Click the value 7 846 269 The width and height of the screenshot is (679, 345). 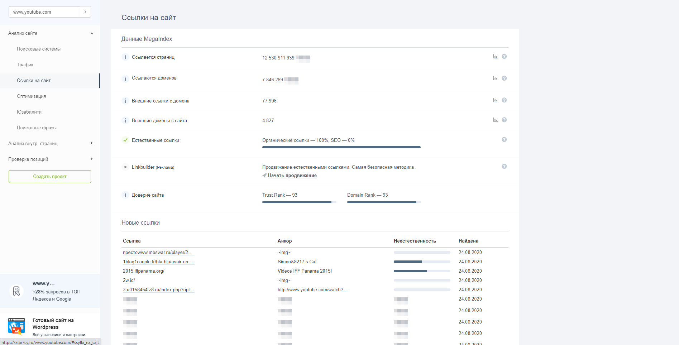pyautogui.click(x=273, y=80)
